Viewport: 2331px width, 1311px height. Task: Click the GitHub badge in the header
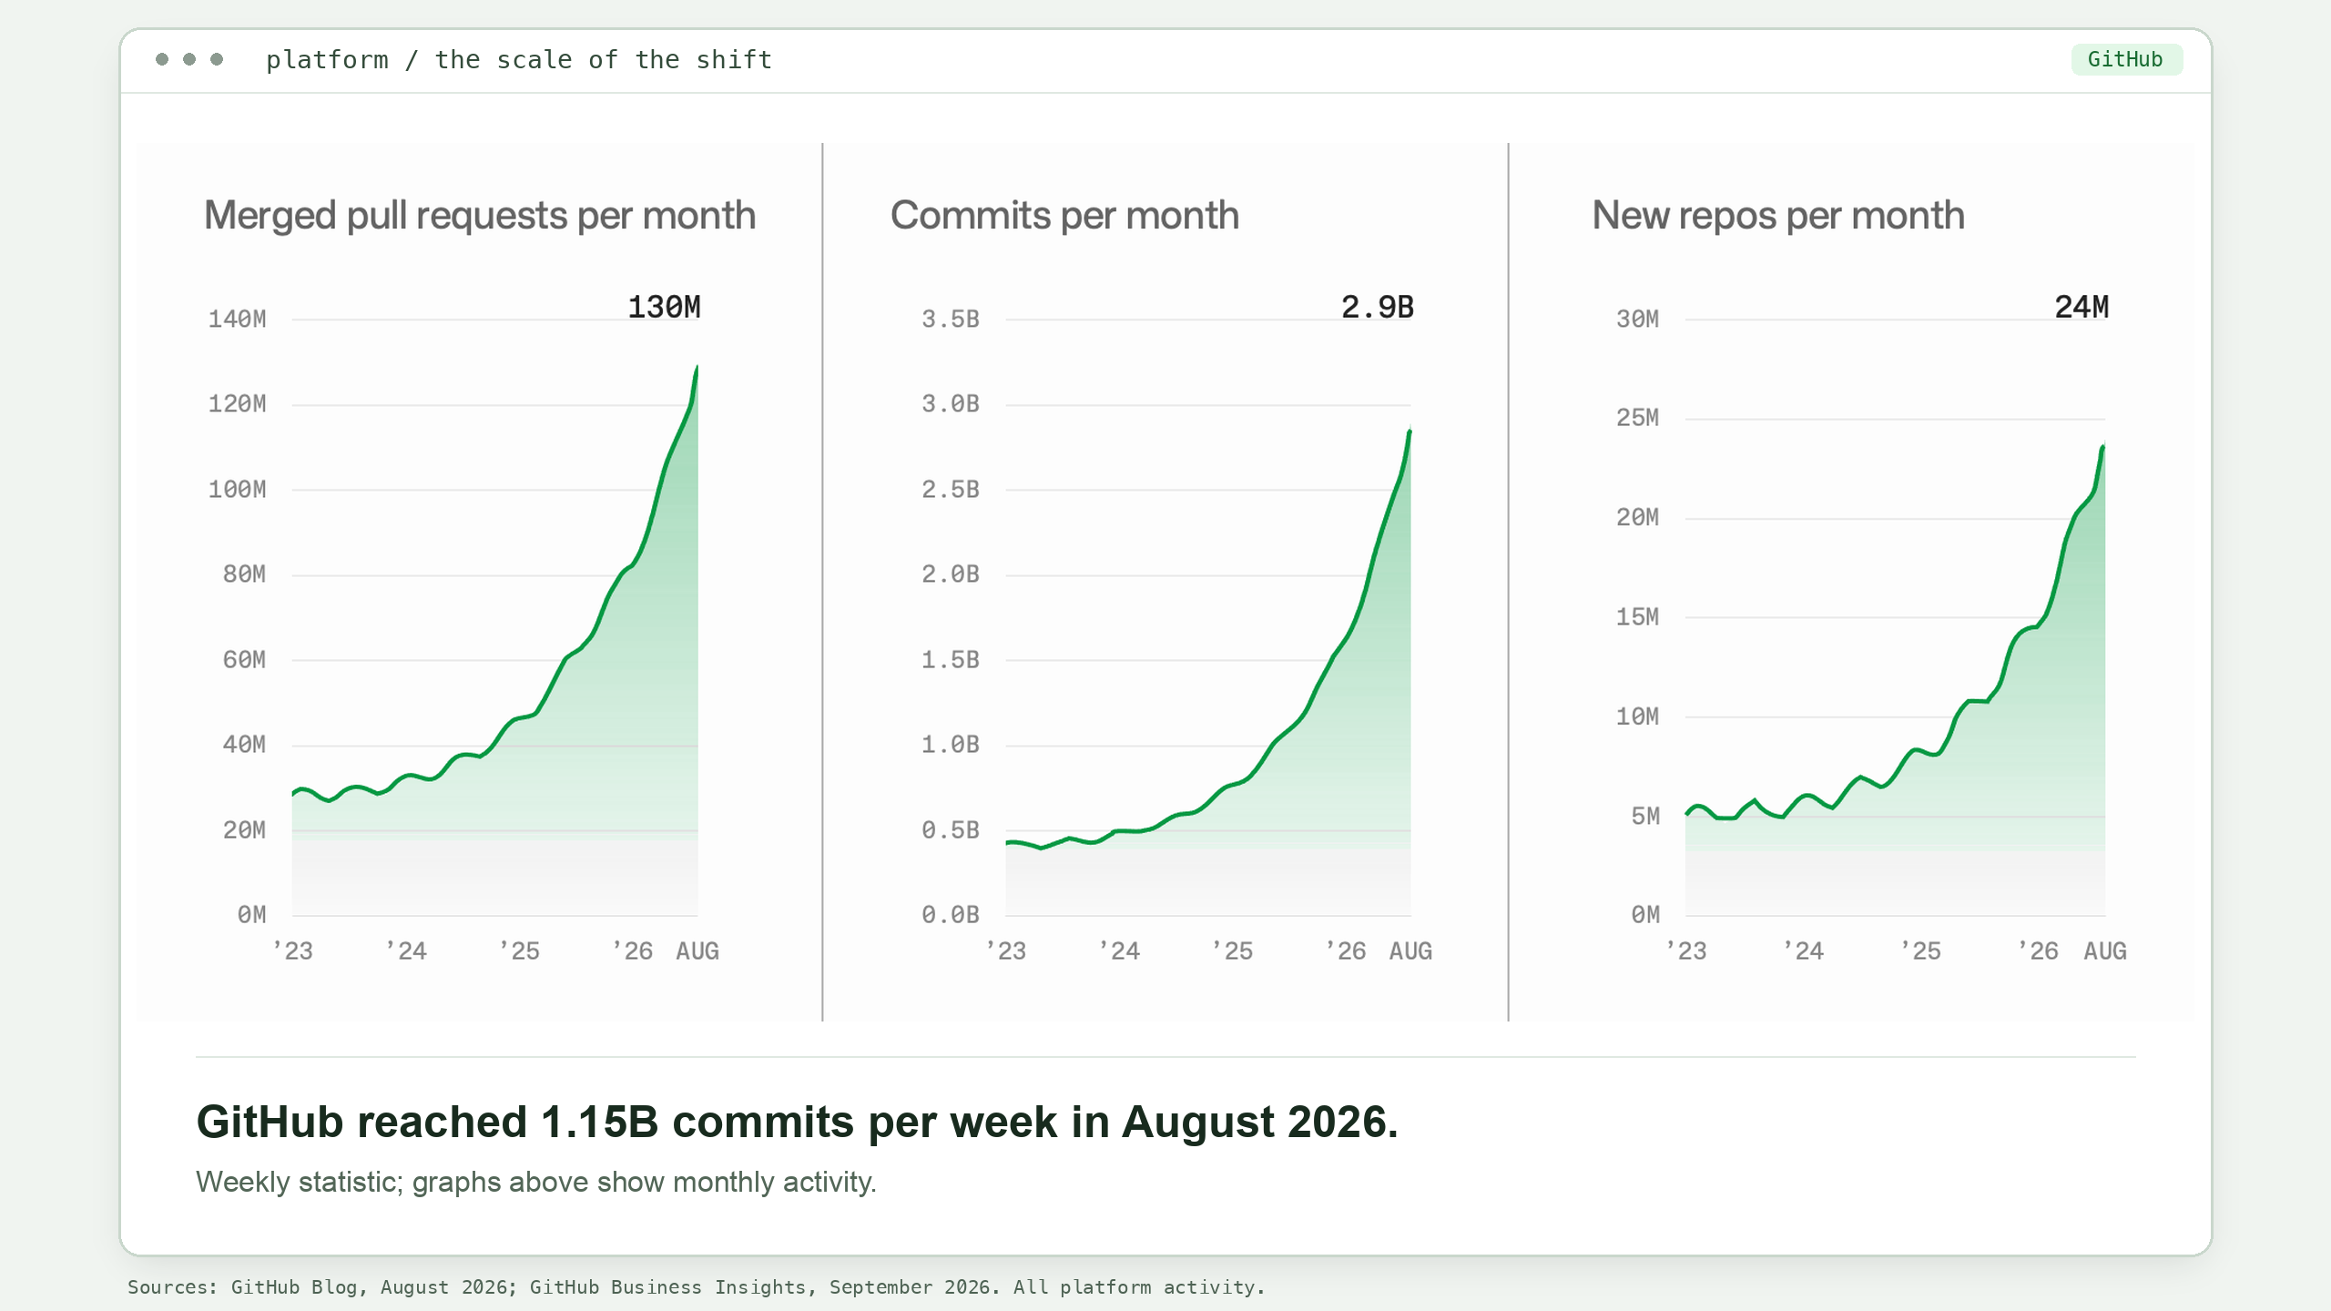[x=2125, y=59]
